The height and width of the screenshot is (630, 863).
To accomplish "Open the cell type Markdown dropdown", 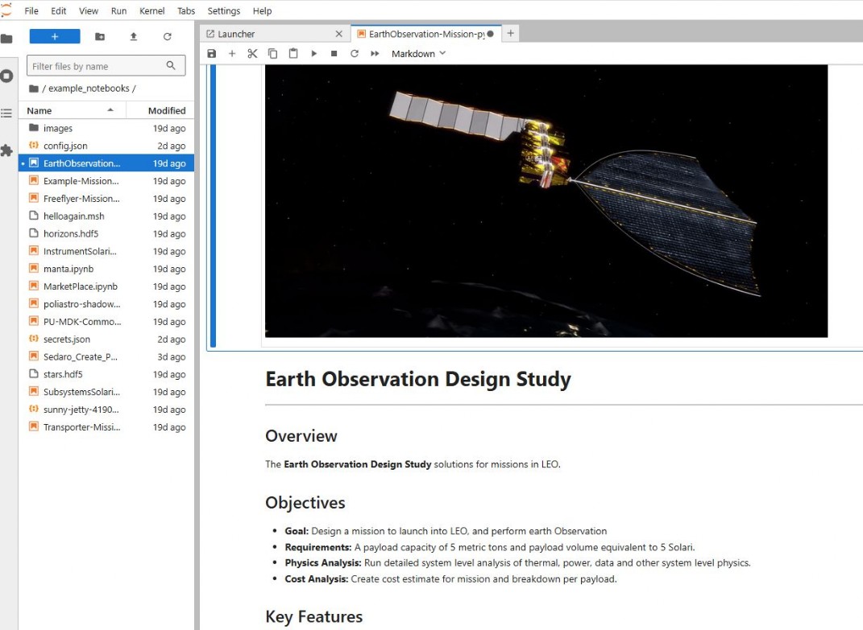I will point(418,54).
